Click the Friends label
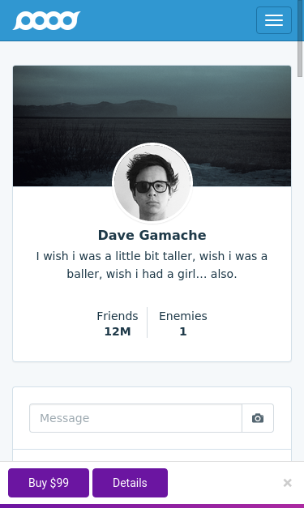Image resolution: width=304 pixels, height=508 pixels. click(118, 316)
